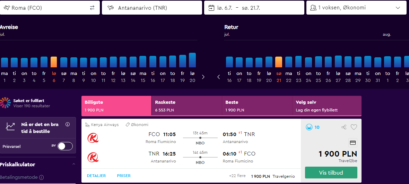Screen dimensions: 409x184
Task: Swap origin and destination airports icon
Action: click(92, 8)
